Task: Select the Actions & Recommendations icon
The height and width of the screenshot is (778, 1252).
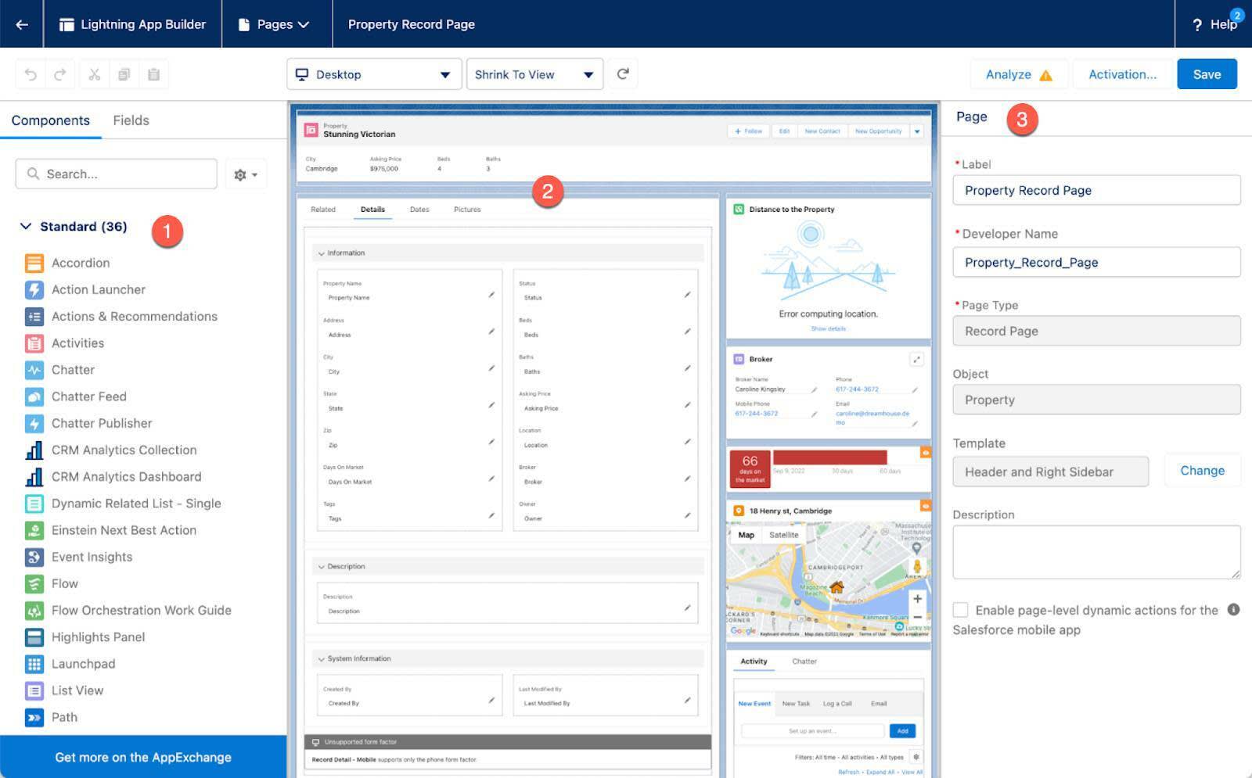Action: [34, 316]
